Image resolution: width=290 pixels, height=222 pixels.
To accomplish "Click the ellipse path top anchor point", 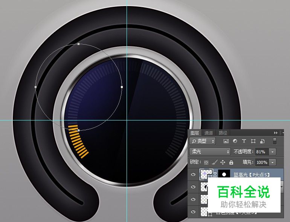I will 79,44.
